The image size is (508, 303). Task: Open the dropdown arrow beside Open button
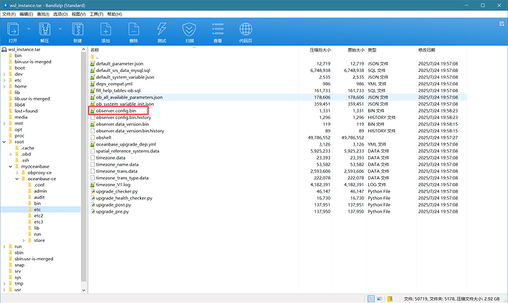click(x=29, y=29)
